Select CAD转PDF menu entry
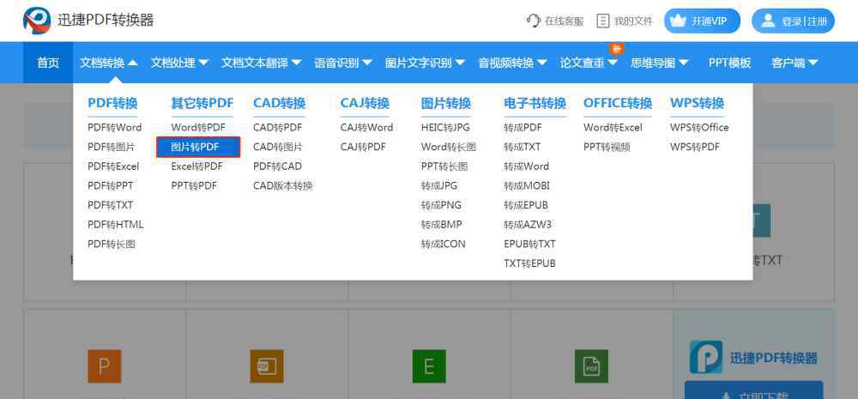The image size is (858, 399). (277, 128)
